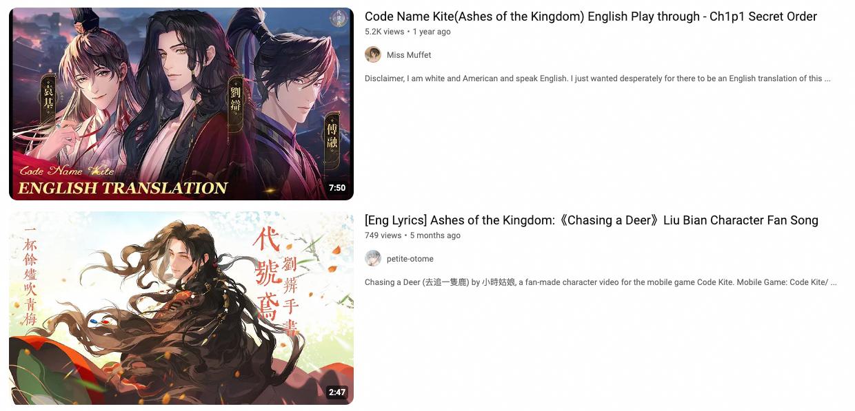Visit the petite-otome channel name
The height and width of the screenshot is (411, 855).
(410, 259)
